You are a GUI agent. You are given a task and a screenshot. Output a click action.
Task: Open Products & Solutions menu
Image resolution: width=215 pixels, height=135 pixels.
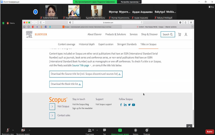116,34
